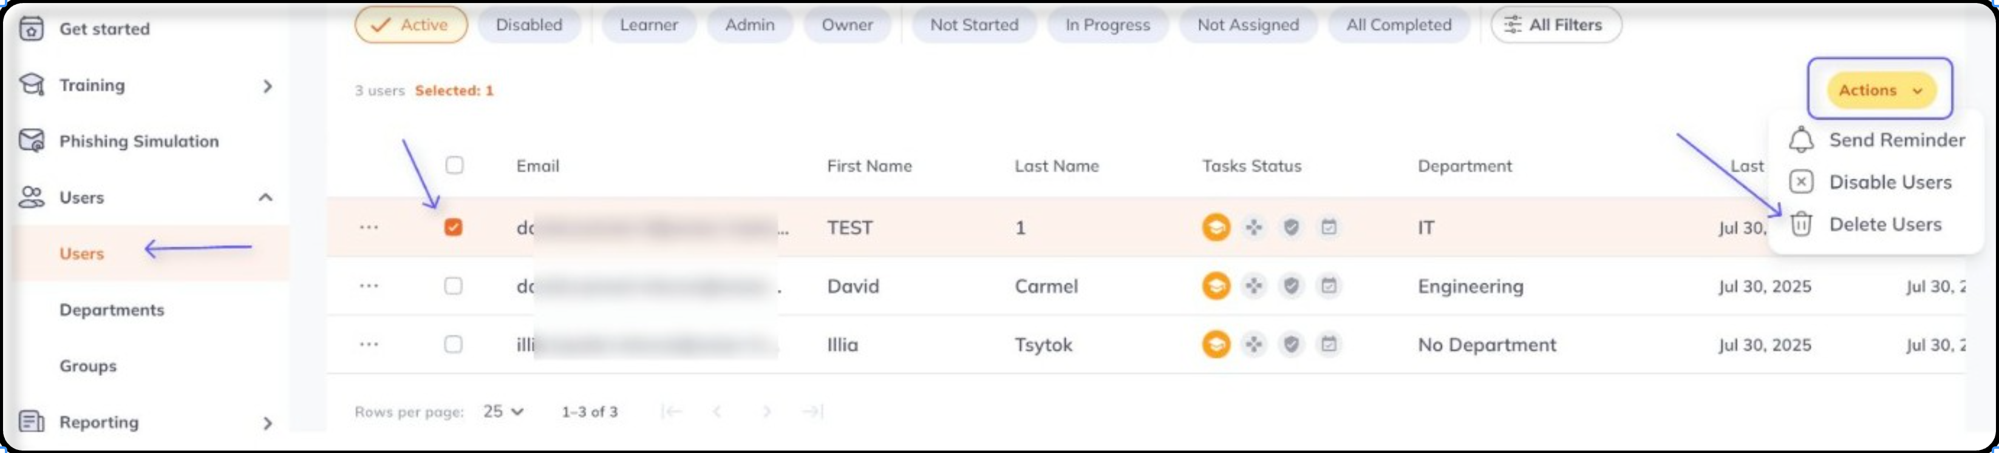Toggle the select-all checkbox in header
1999x453 pixels.
(455, 165)
